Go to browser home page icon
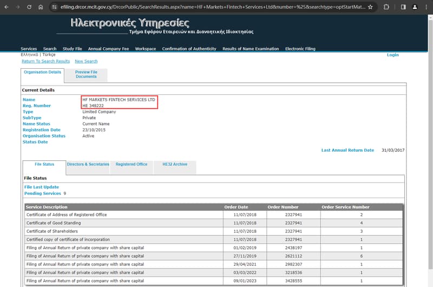 tap(41, 7)
